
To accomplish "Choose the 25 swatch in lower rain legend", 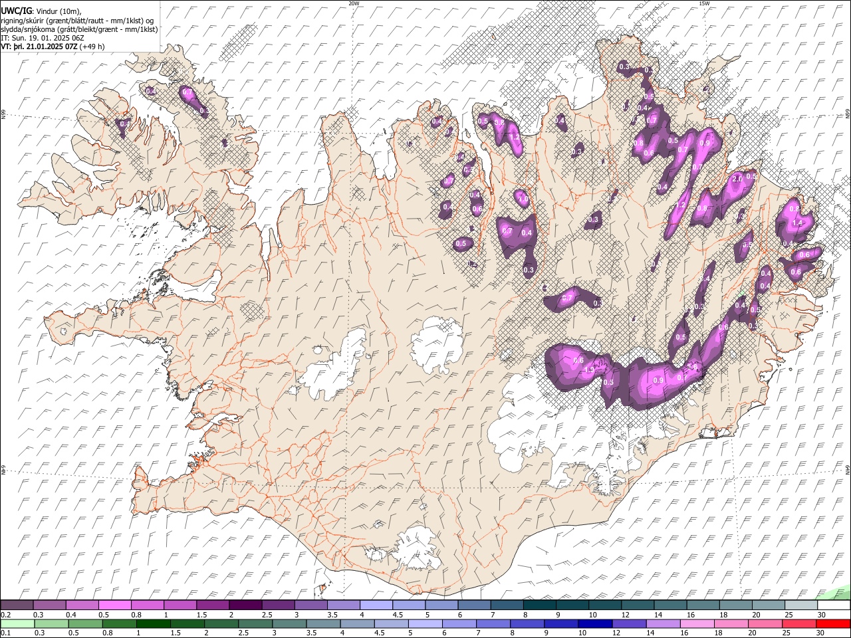I will pyautogui.click(x=800, y=623).
